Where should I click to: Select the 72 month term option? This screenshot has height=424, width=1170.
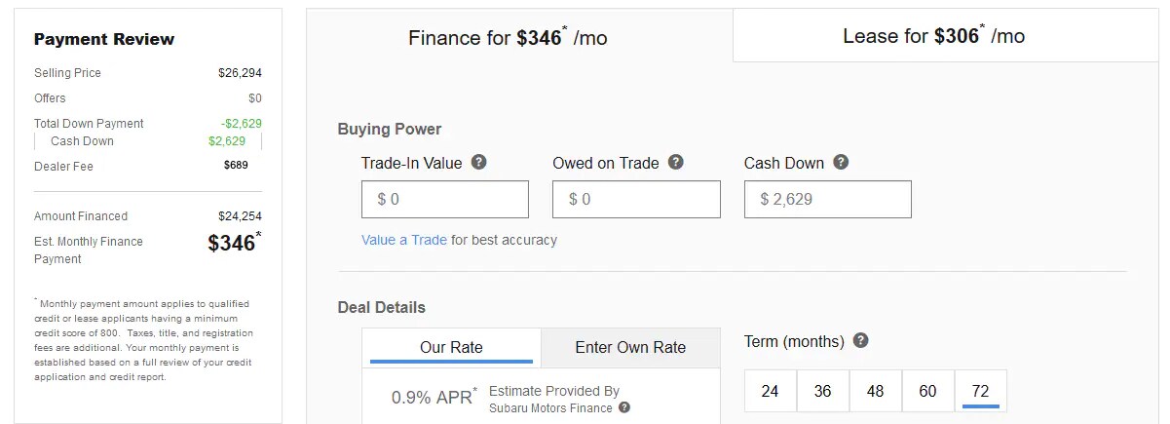(981, 391)
